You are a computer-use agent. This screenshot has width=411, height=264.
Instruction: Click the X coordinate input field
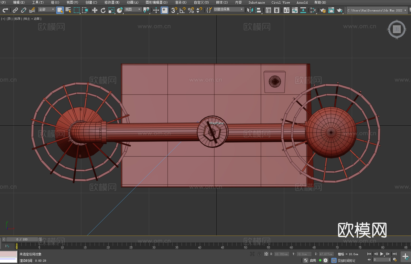click(281, 254)
